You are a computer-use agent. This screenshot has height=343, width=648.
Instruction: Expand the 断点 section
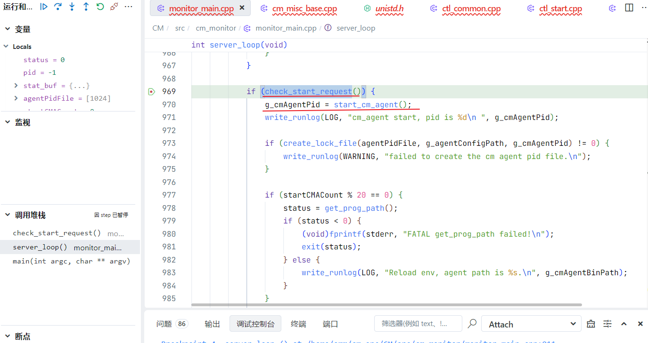8,336
